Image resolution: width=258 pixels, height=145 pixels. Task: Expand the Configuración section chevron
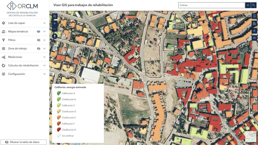click(x=44, y=74)
